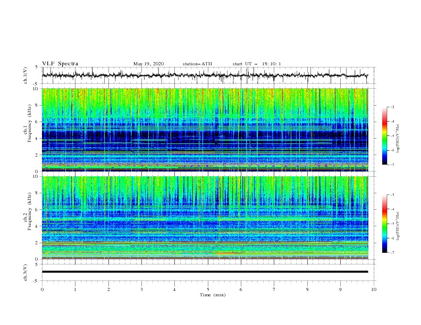
Task: Click time axis tick label '3'
Action: [x=141, y=289]
